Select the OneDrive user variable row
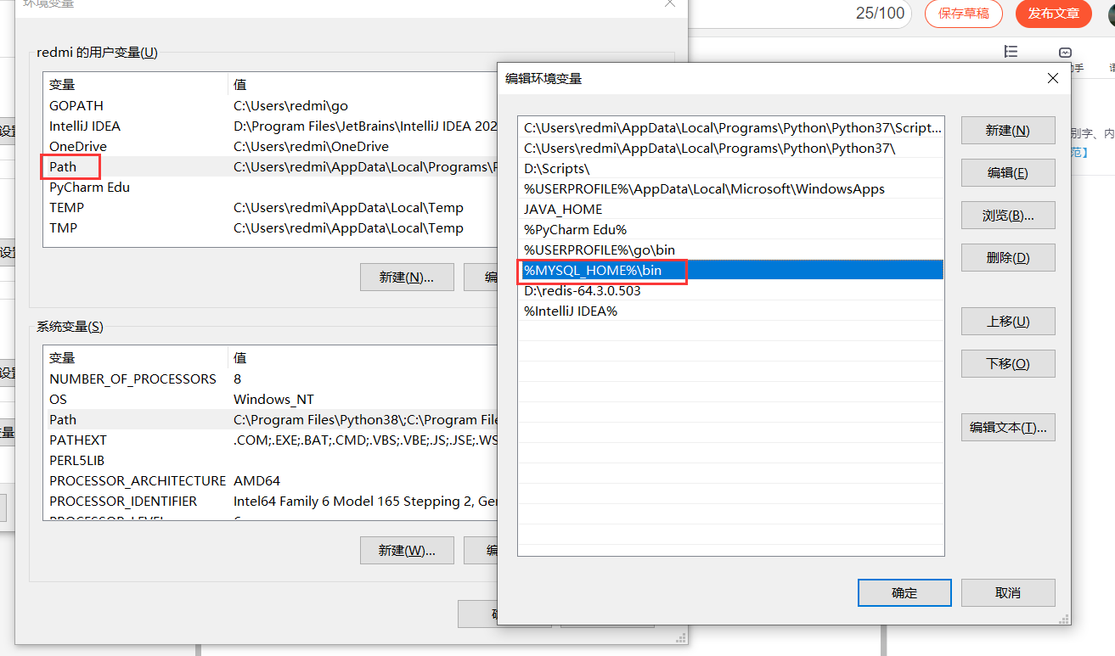The image size is (1115, 656). pyautogui.click(x=270, y=147)
